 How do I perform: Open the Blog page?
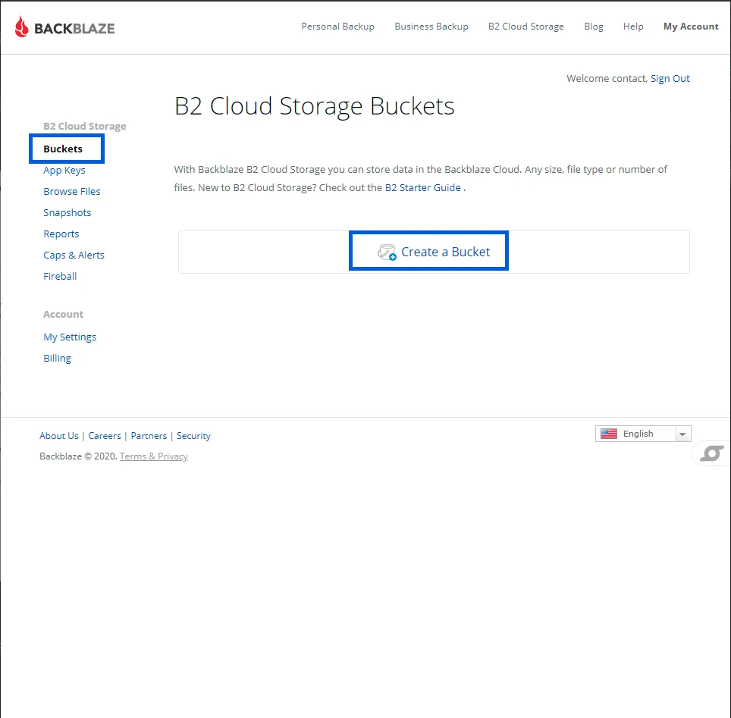tap(594, 27)
